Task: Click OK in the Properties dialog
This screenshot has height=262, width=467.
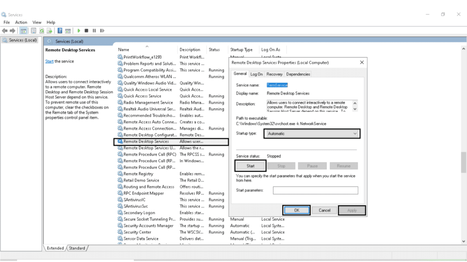Action: click(x=296, y=210)
